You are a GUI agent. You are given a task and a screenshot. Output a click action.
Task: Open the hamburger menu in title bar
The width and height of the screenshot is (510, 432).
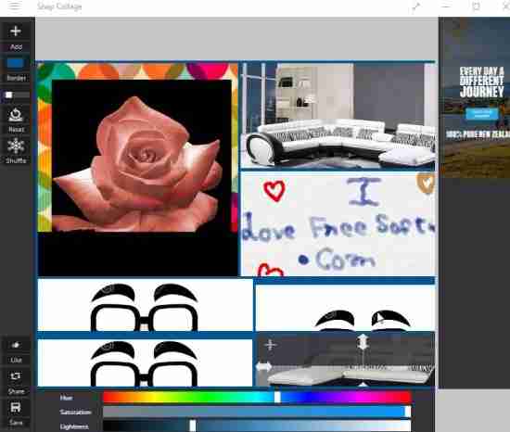click(x=14, y=6)
